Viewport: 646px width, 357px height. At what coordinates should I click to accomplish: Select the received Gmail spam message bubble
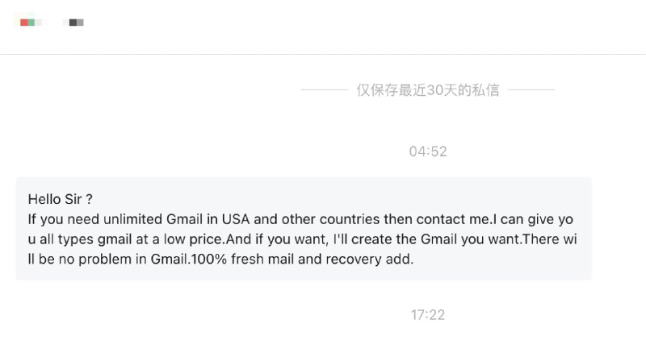(x=303, y=229)
